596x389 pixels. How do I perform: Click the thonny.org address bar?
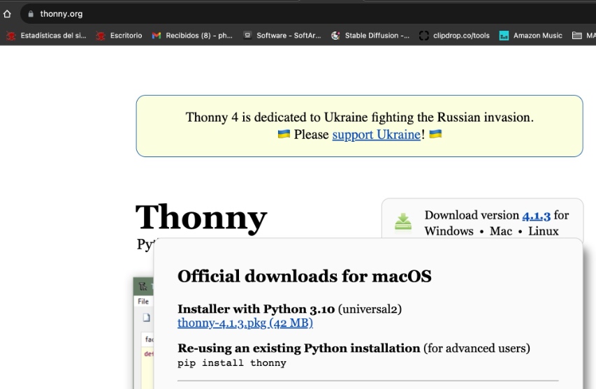coord(308,14)
